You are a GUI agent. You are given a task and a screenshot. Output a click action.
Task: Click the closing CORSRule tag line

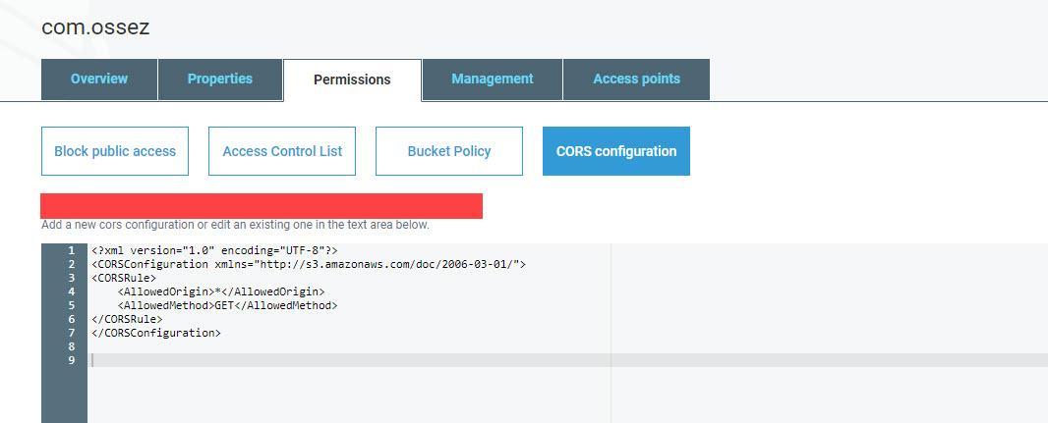coord(127,319)
